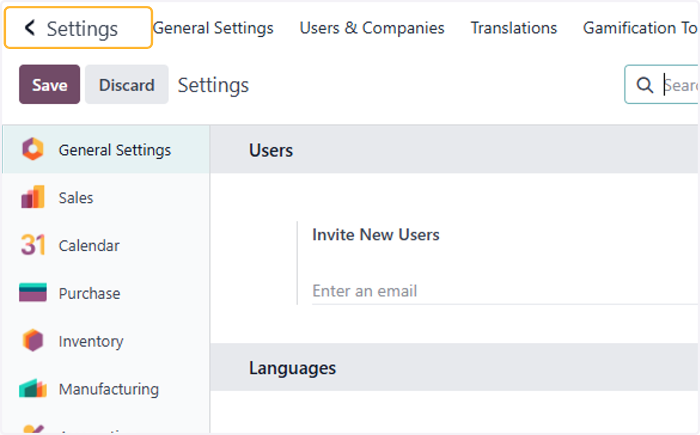This screenshot has width=700, height=435.
Task: Click the Sales bar chart icon
Action: coord(33,198)
